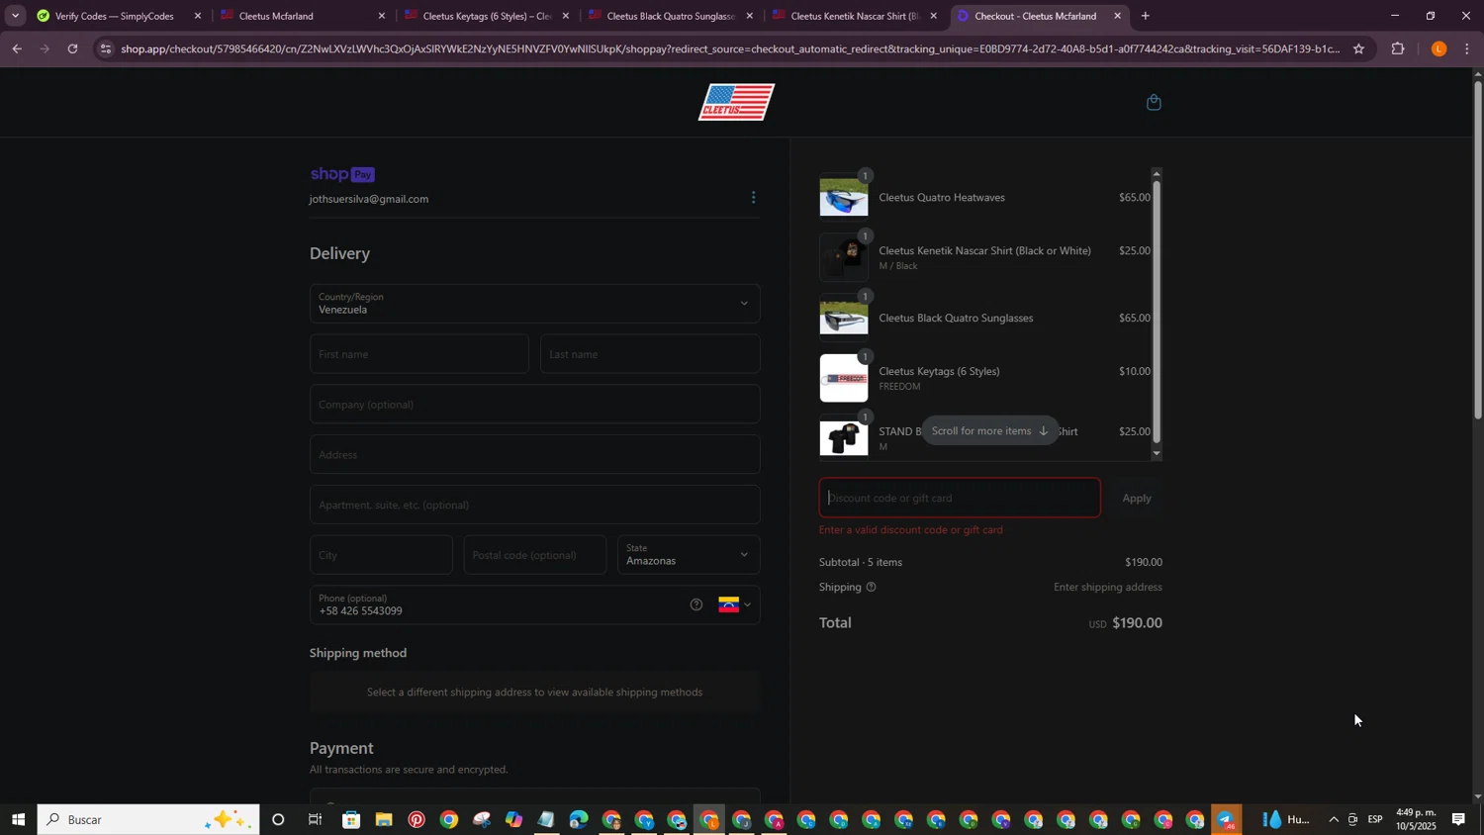Screen dimensions: 1484x835
Task: Open the three-dot account options menu
Action: (x=753, y=198)
